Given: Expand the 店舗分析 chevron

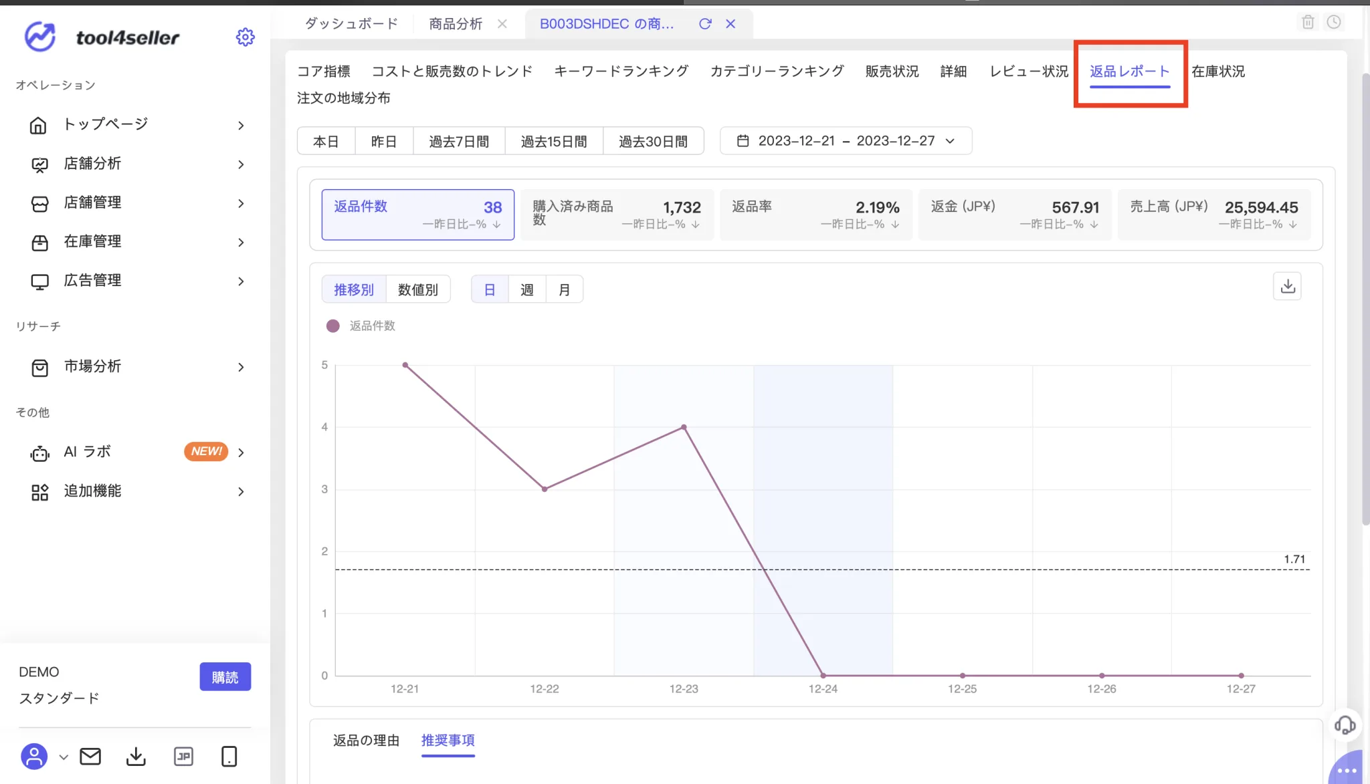Looking at the screenshot, I should click(x=241, y=164).
